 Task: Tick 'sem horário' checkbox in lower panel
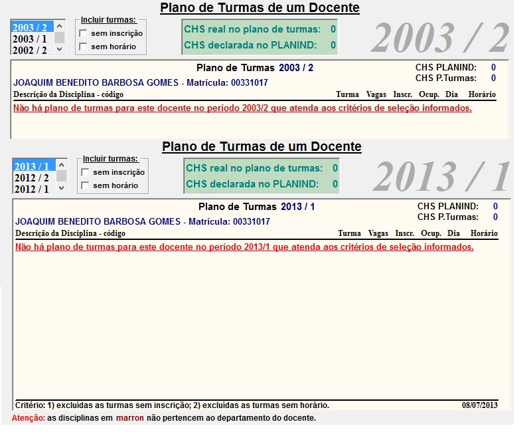tap(85, 185)
